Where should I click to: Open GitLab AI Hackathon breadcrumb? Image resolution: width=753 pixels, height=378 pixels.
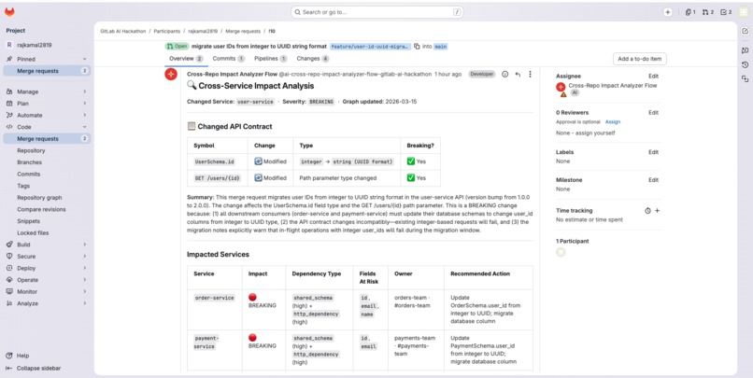click(124, 31)
